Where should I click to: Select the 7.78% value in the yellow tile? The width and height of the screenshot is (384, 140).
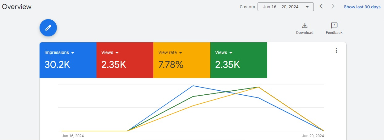[171, 64]
